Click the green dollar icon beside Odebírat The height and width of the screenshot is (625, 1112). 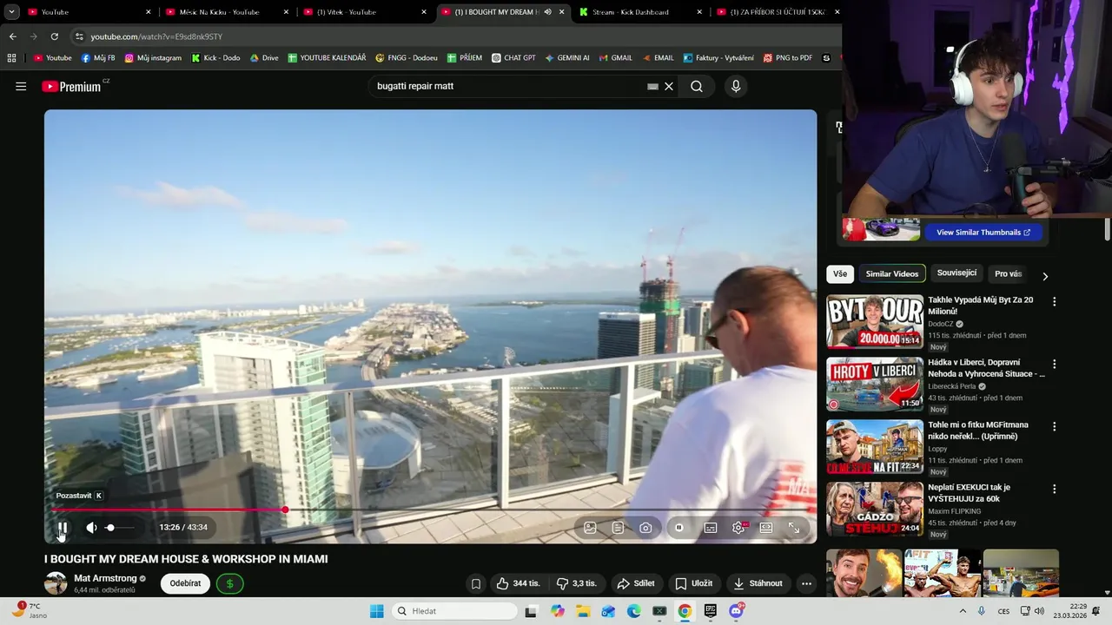(229, 583)
